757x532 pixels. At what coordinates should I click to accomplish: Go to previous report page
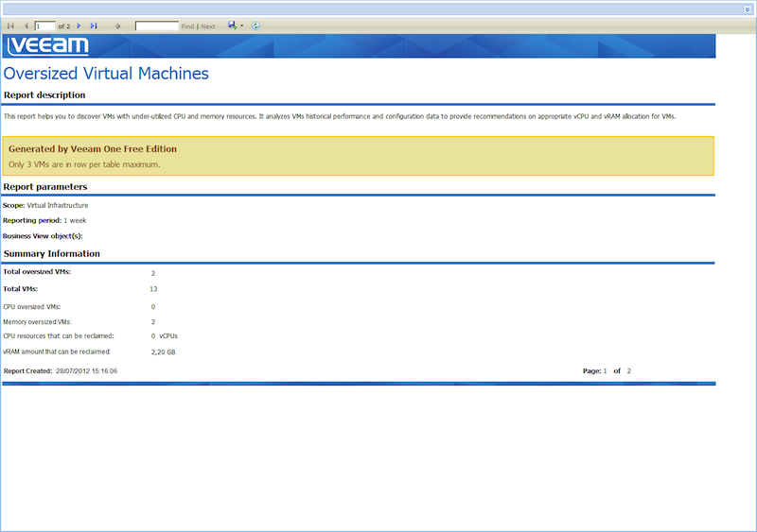26,26
